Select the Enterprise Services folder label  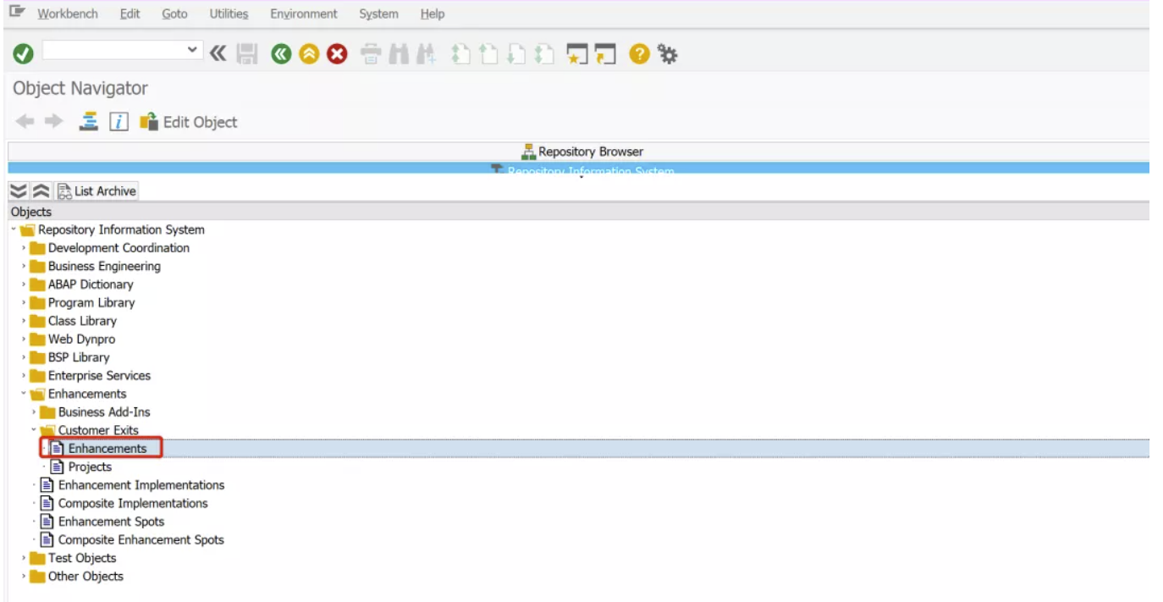point(99,375)
